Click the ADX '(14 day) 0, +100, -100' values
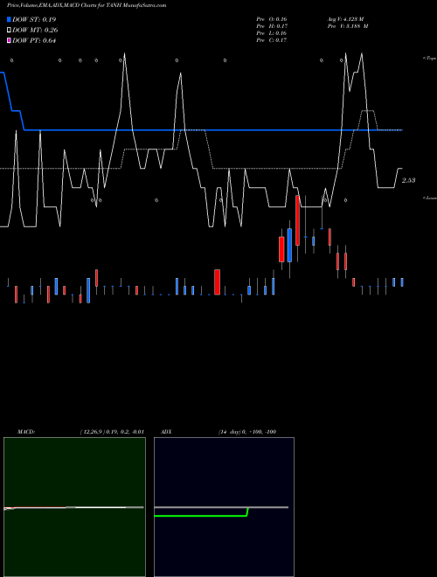 [x=247, y=432]
